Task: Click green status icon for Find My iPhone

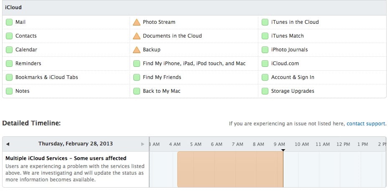Action: [x=137, y=64]
